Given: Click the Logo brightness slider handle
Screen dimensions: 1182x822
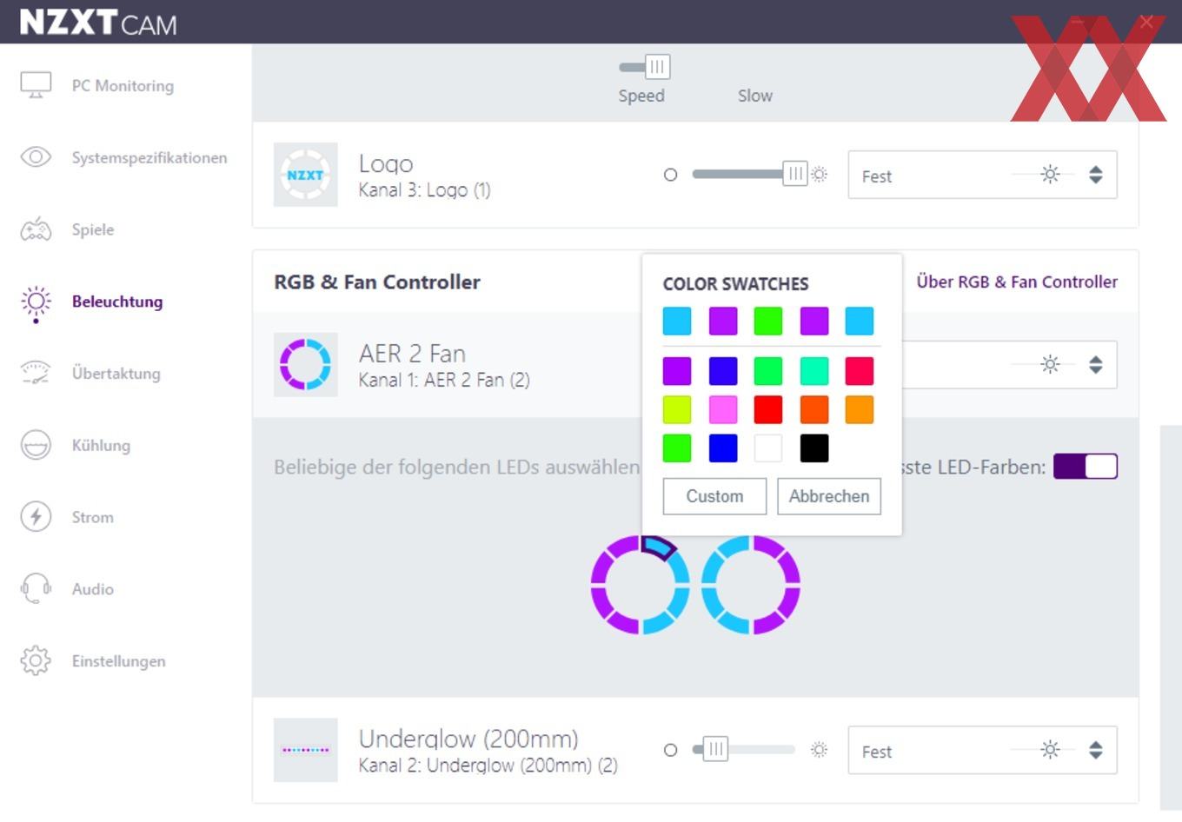Looking at the screenshot, I should pos(795,174).
